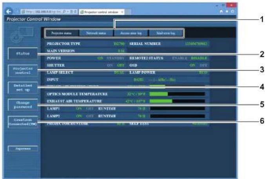Click the search magnifier in address bar
Screen dimensions: 265x179
64,12
